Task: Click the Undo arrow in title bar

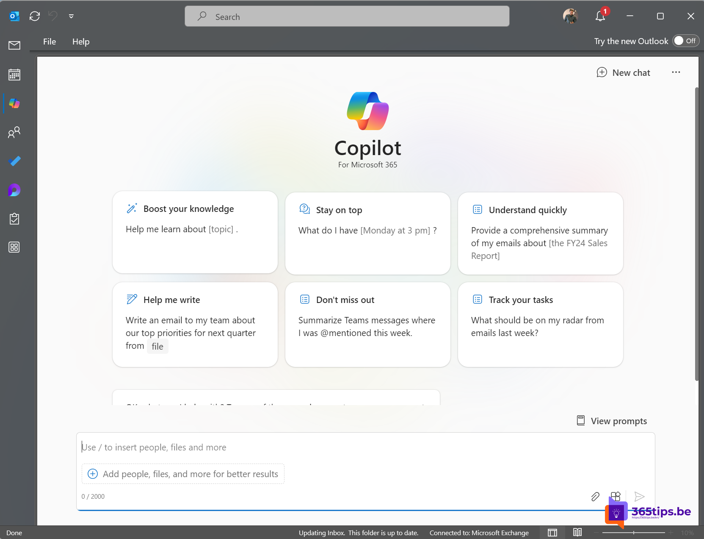Action: tap(53, 16)
